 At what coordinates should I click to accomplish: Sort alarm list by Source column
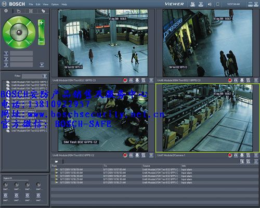pos(161,166)
